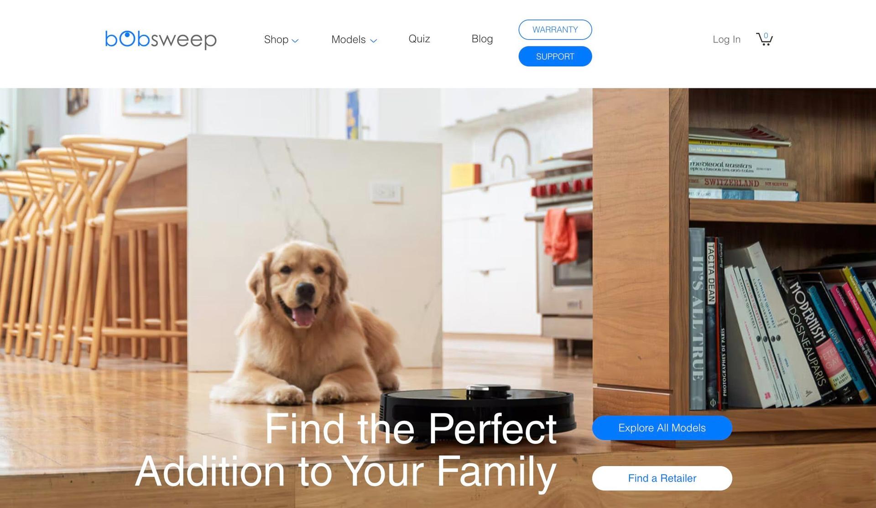Click Explore All Models button
The height and width of the screenshot is (508, 876).
pyautogui.click(x=662, y=427)
